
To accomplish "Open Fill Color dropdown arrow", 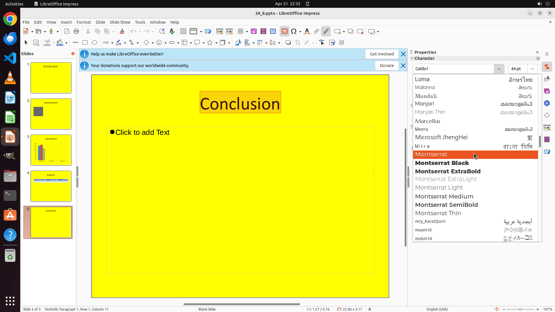I will (x=66, y=43).
